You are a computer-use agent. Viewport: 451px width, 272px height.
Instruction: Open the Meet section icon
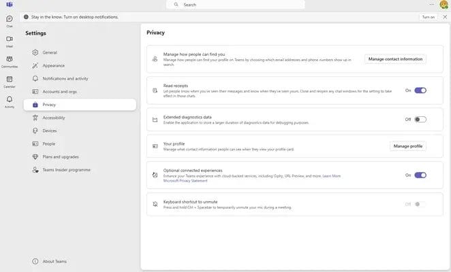(10, 40)
